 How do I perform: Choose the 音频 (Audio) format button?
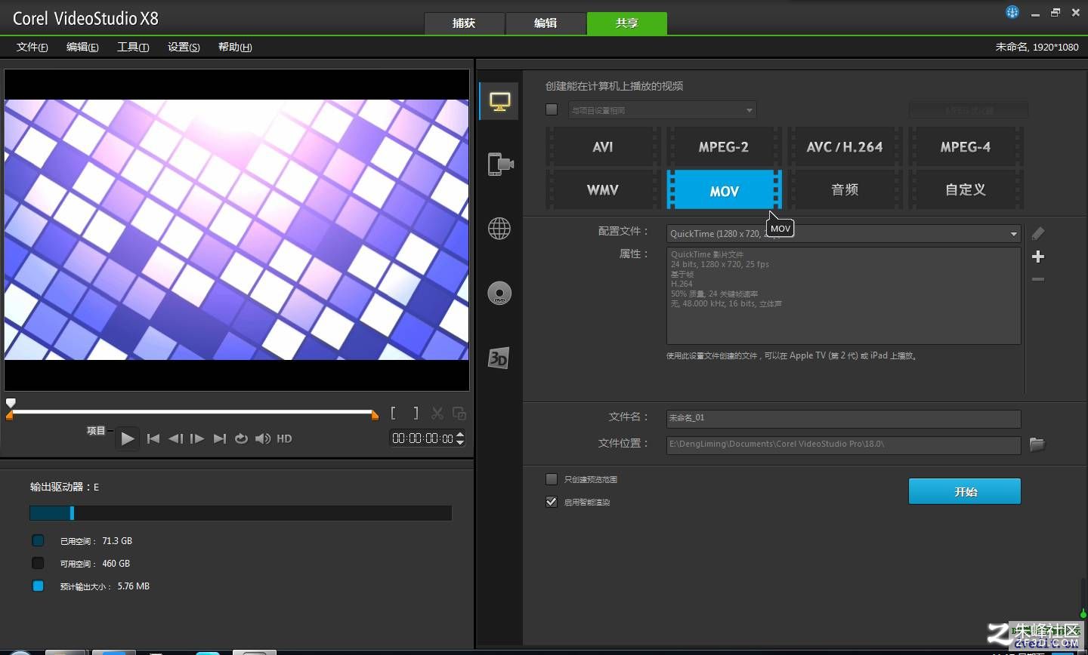(845, 189)
